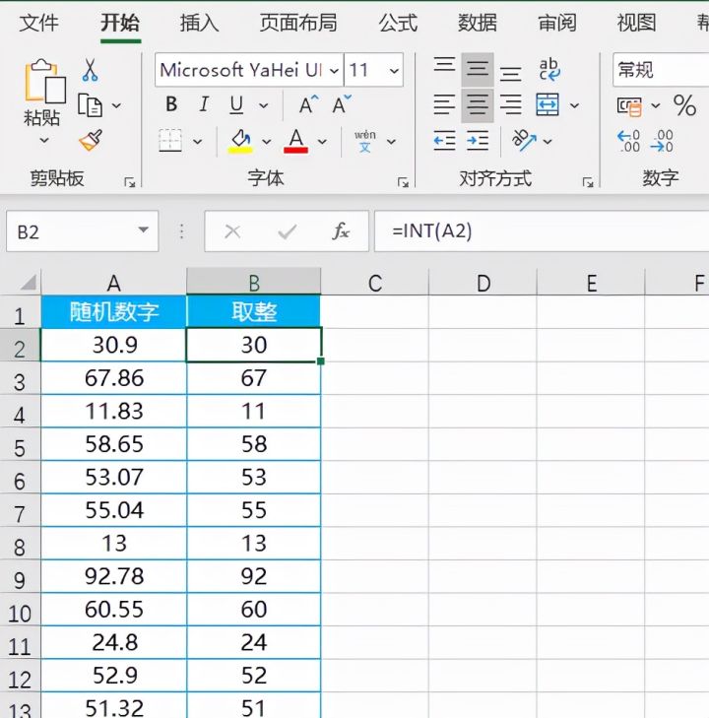Decrease indent icon
The height and width of the screenshot is (718, 709).
[444, 141]
